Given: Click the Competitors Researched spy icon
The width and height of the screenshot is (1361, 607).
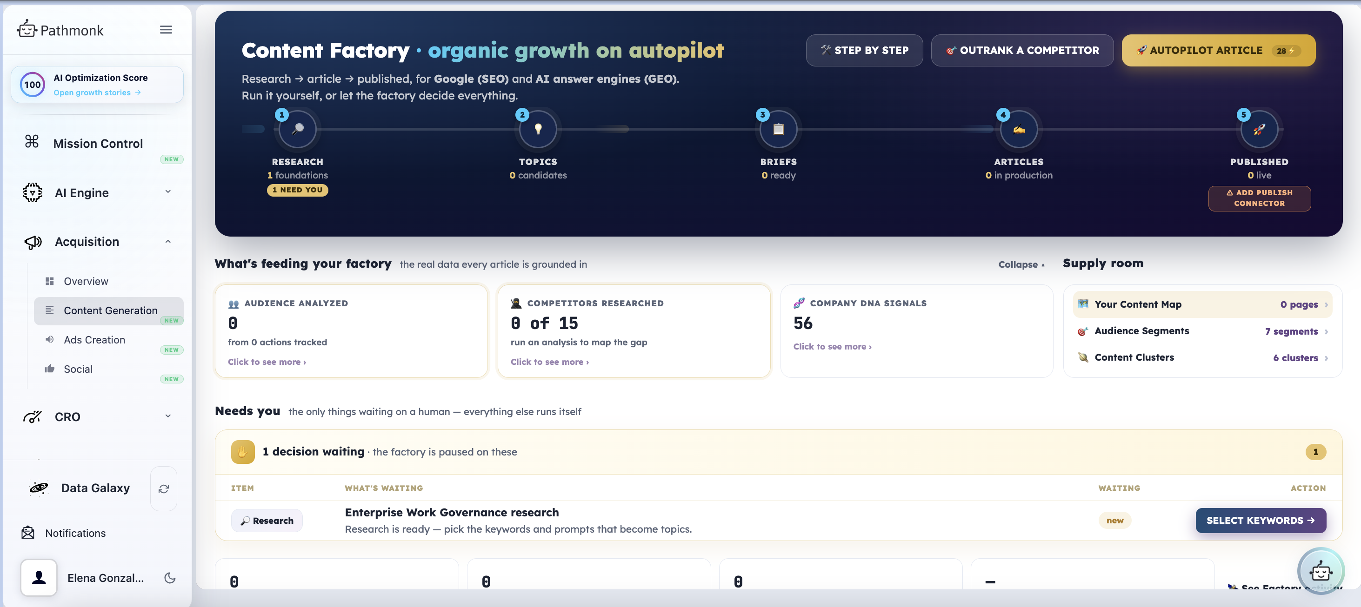Looking at the screenshot, I should (516, 303).
